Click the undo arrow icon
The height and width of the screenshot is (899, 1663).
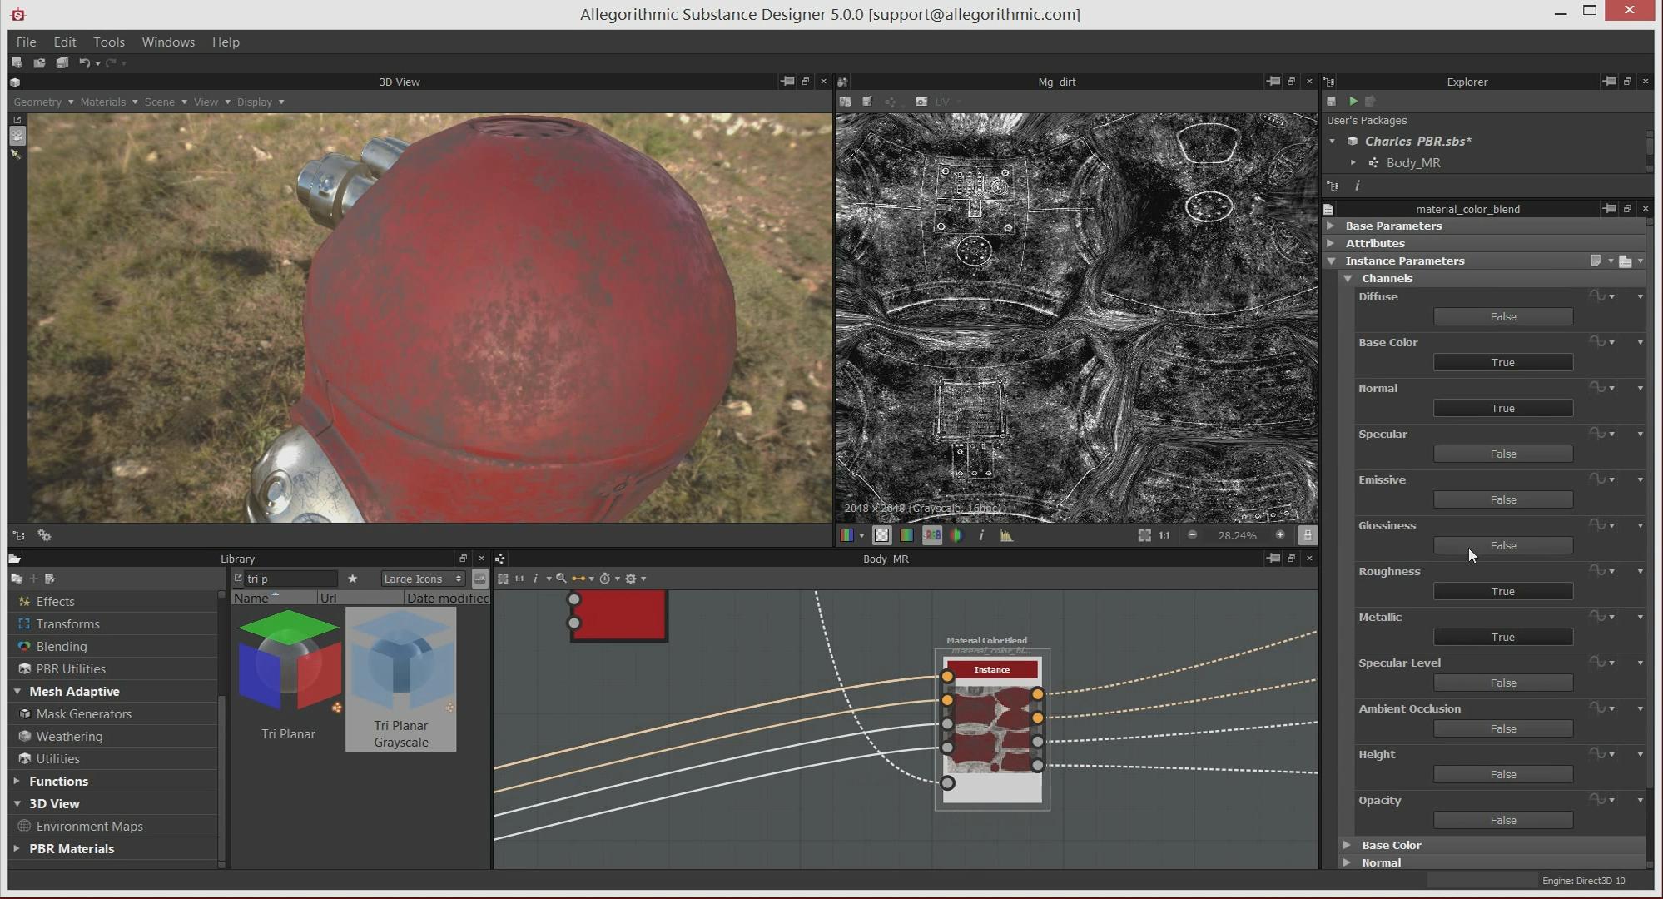click(83, 63)
